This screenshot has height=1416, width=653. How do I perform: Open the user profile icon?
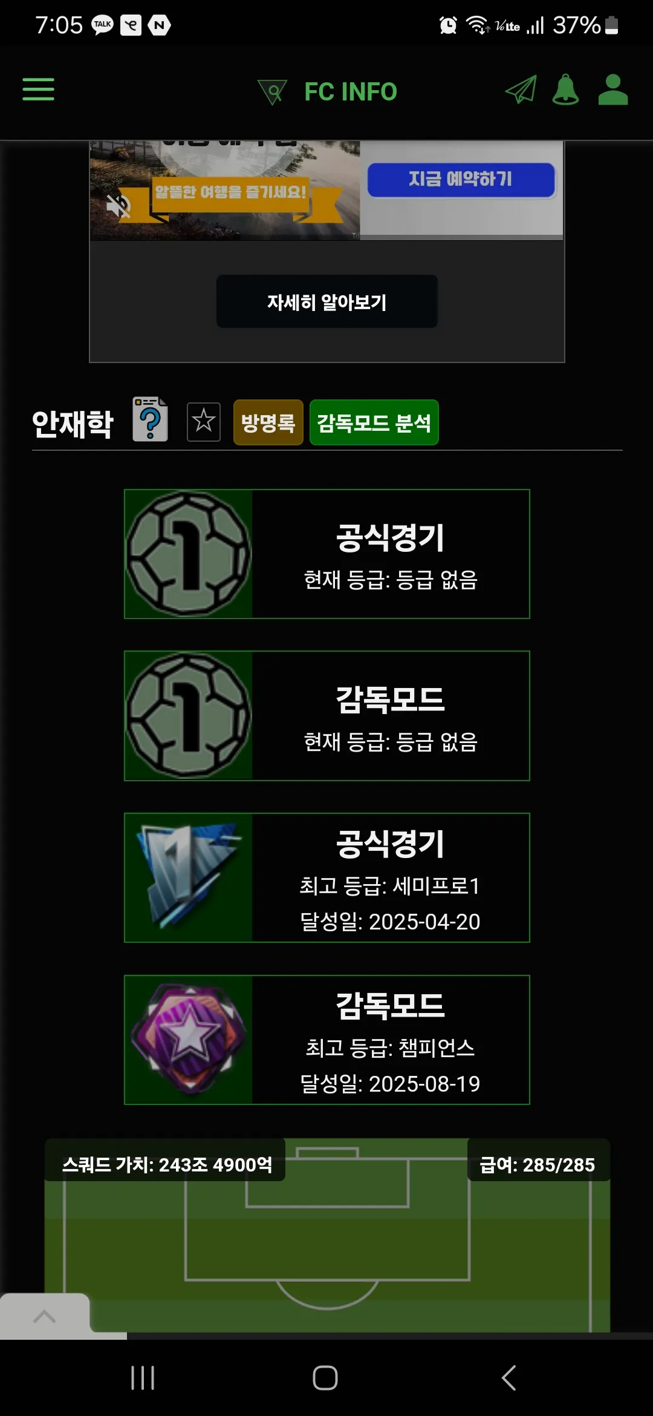tap(613, 90)
